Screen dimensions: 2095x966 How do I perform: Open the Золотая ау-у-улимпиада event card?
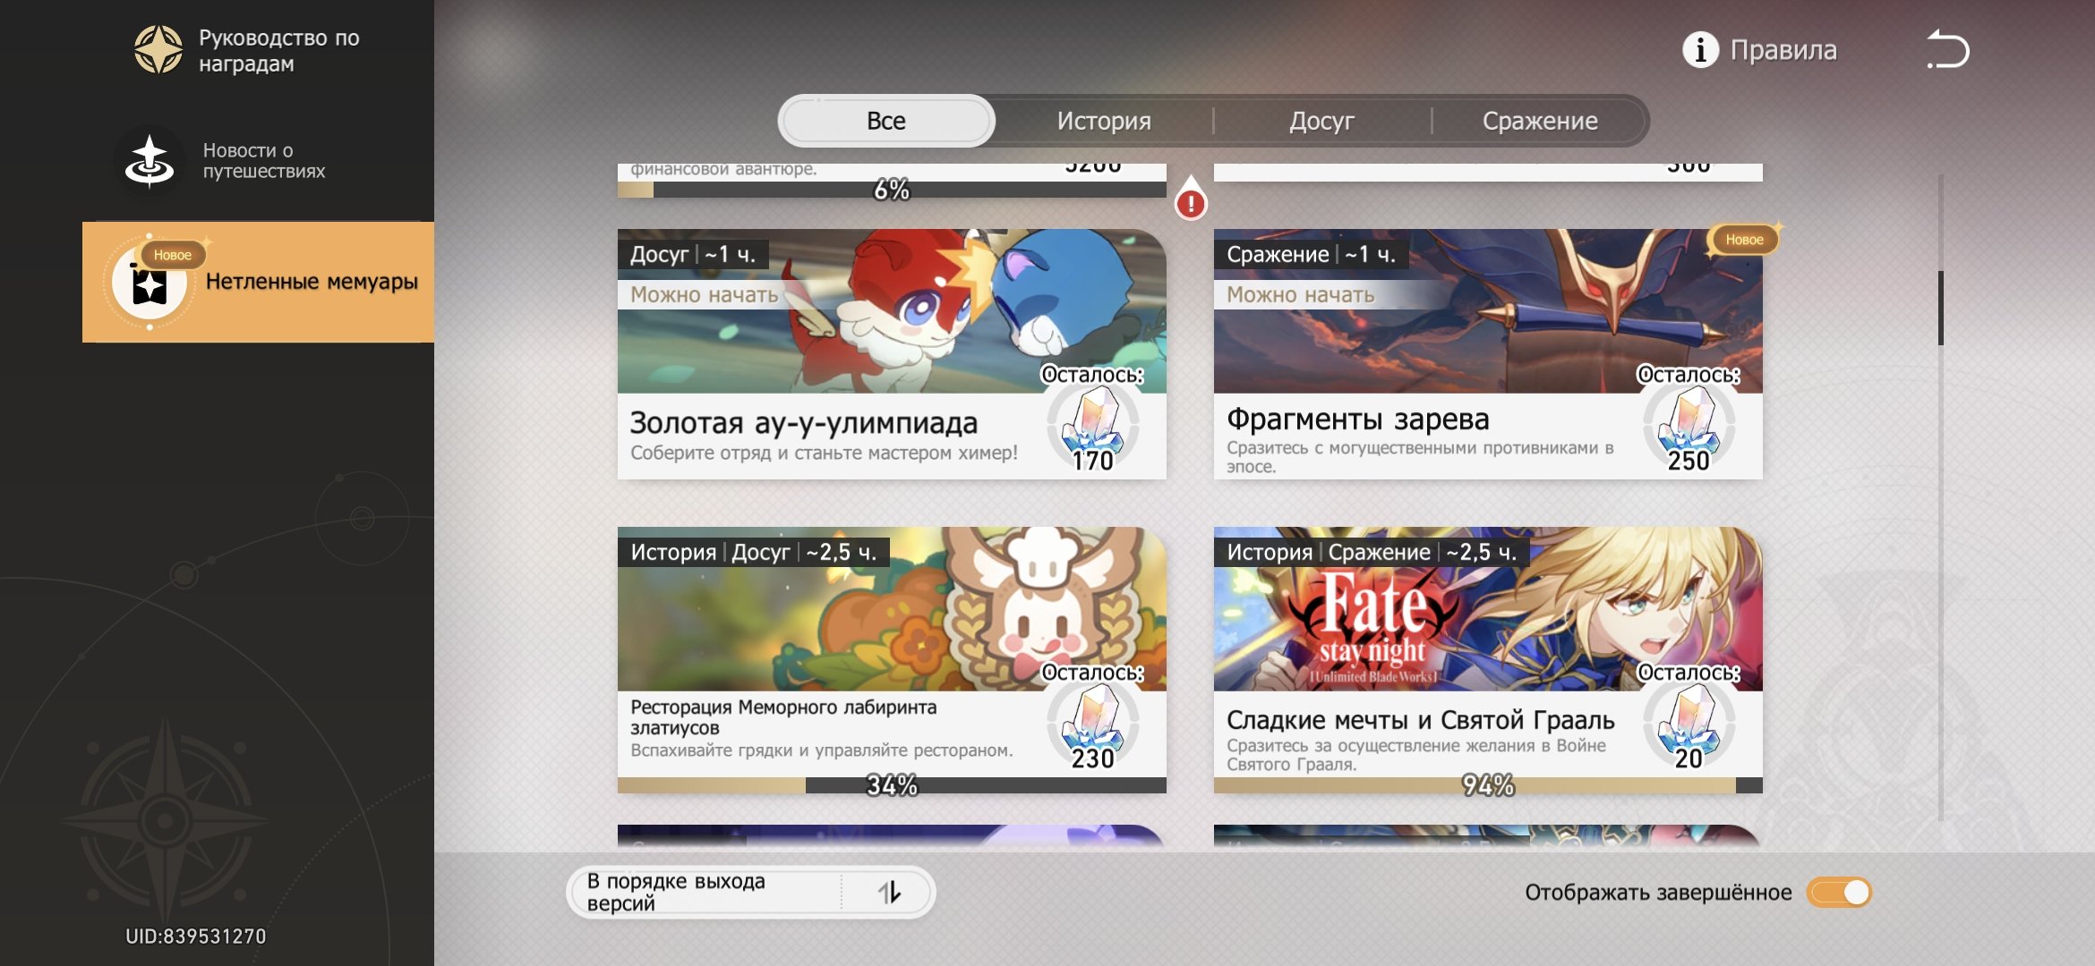tap(892, 354)
